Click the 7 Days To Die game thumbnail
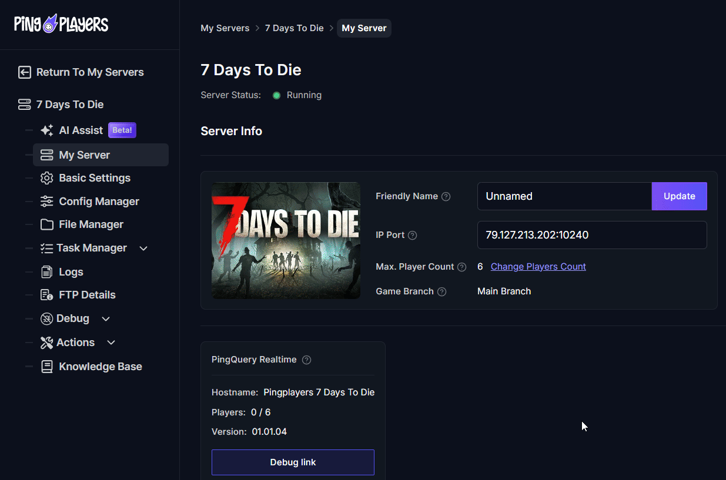This screenshot has height=480, width=726. [x=286, y=240]
